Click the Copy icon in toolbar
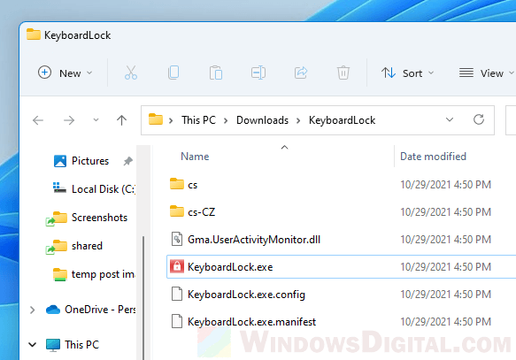 click(173, 73)
